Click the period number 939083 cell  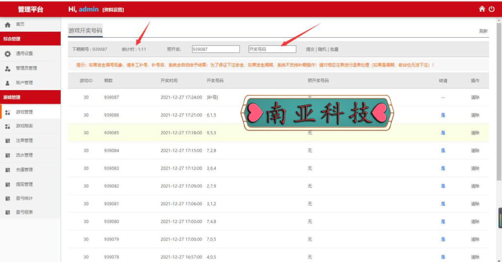(111, 168)
